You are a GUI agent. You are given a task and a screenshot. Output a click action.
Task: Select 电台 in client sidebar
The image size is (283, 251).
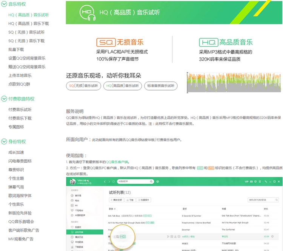pos(75,200)
